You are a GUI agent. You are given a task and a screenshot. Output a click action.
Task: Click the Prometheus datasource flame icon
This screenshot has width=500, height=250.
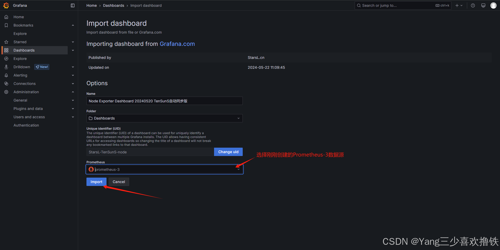click(x=91, y=169)
